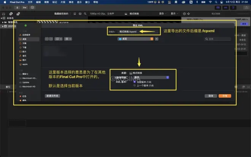
Task: Open the 桌面 location popup menu
Action: coord(136,39)
